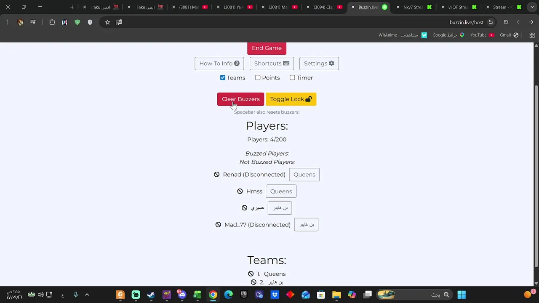Viewport: 539px width, 303px height.
Task: Open the browser extensions puzzle icon
Action: [x=52, y=22]
